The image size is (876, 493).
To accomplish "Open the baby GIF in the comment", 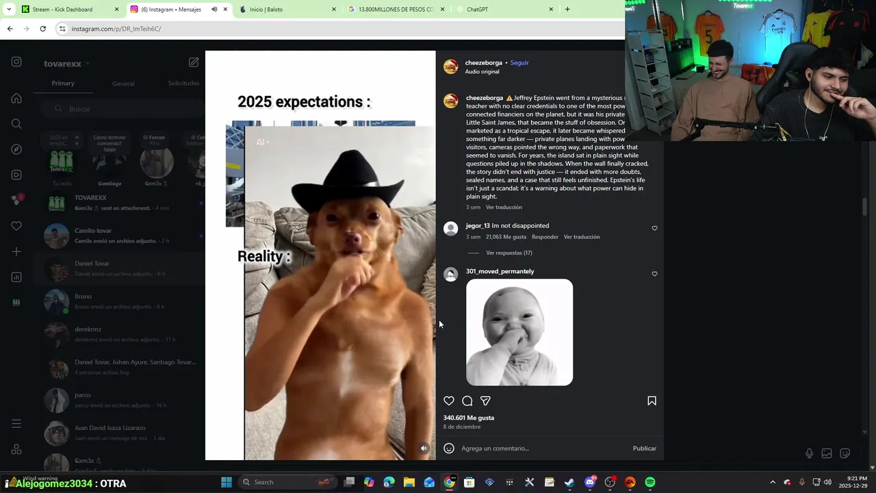I will click(x=519, y=332).
